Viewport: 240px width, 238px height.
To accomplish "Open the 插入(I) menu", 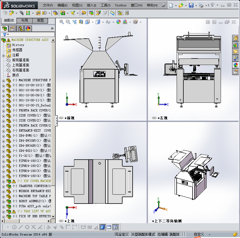I will (x=91, y=5).
